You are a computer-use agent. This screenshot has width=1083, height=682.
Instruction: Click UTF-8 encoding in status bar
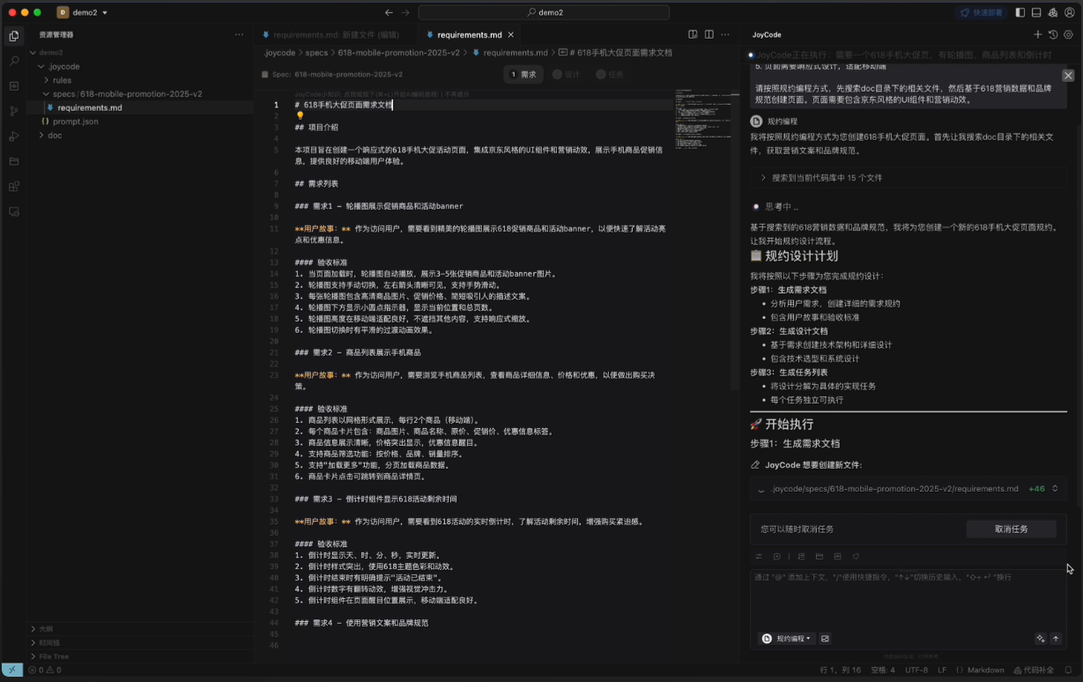916,670
